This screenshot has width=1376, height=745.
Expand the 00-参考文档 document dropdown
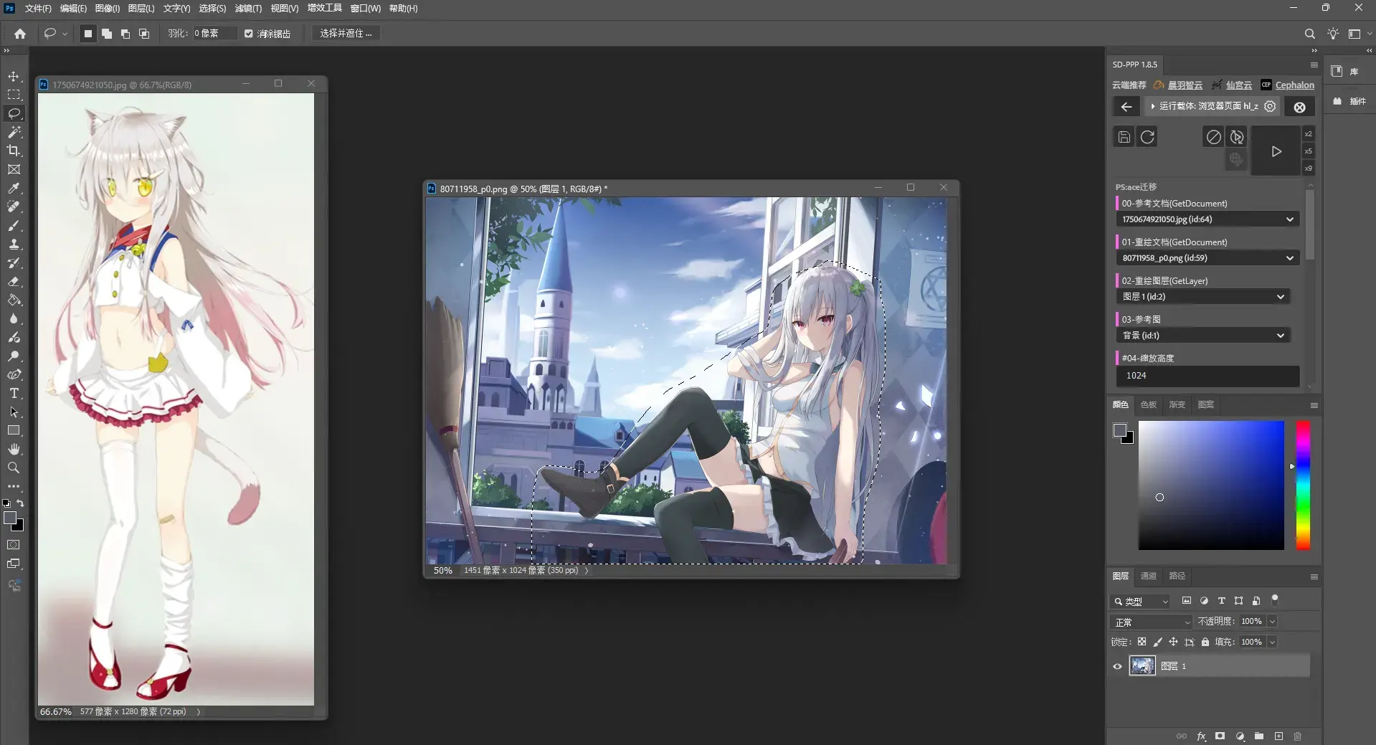pyautogui.click(x=1207, y=219)
